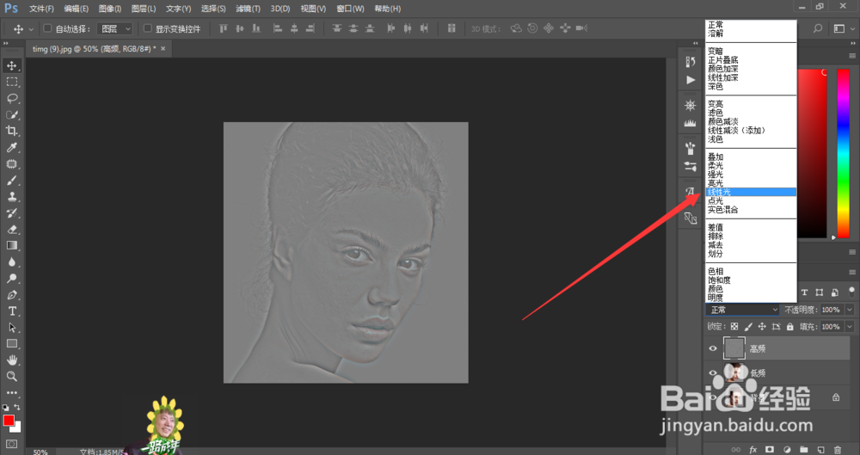Close the timg (9).jpg document tab
This screenshot has height=455, width=860.
163,49
